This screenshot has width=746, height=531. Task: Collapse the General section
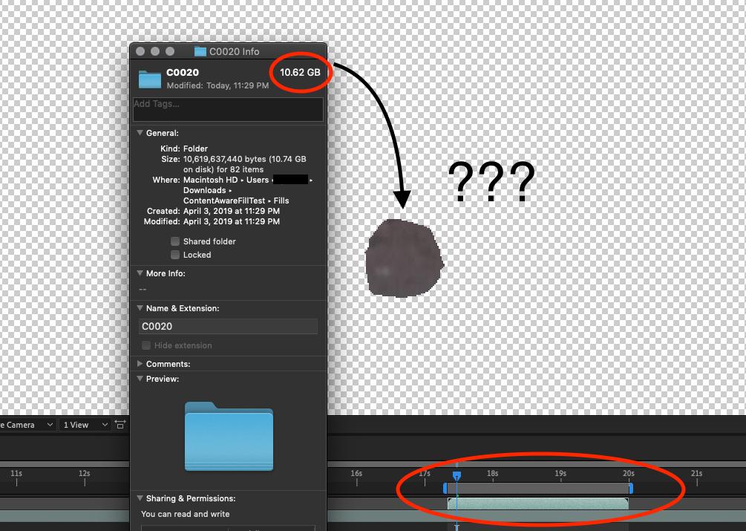(140, 133)
